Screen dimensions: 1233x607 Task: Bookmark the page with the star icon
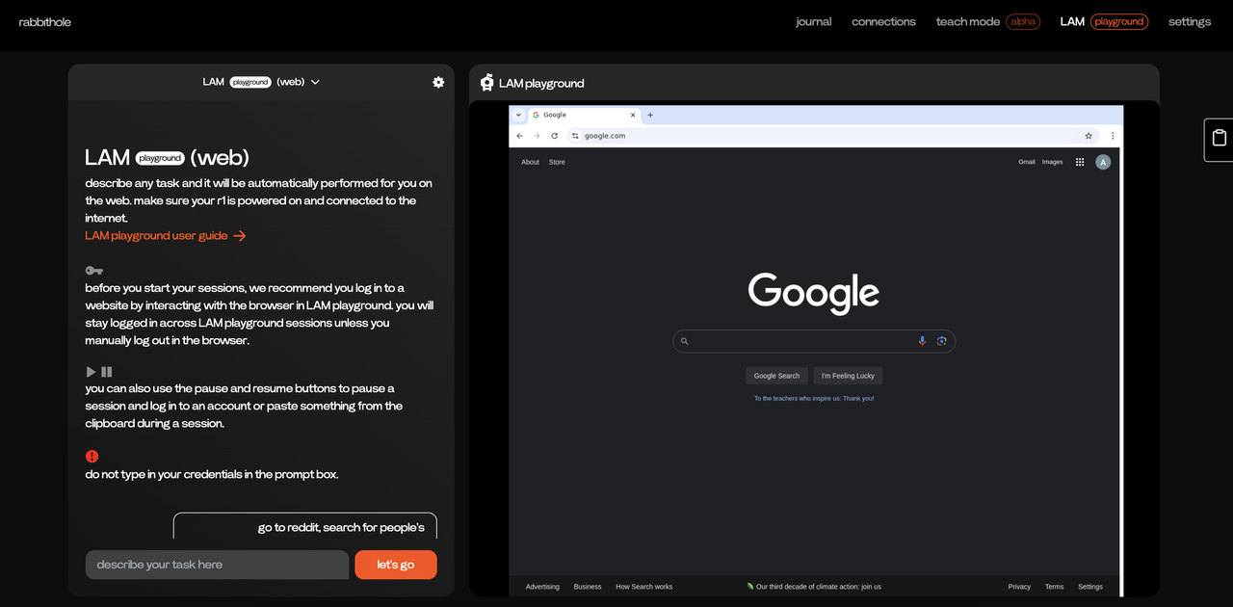point(1089,136)
